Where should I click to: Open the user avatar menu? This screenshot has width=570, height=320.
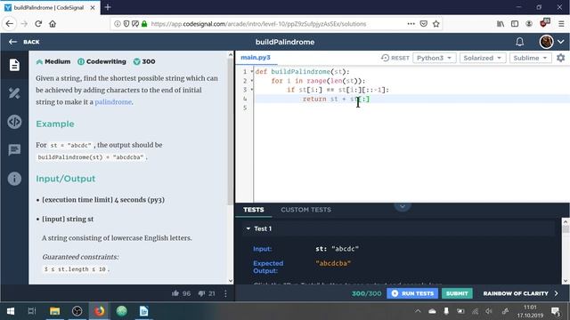(546, 42)
